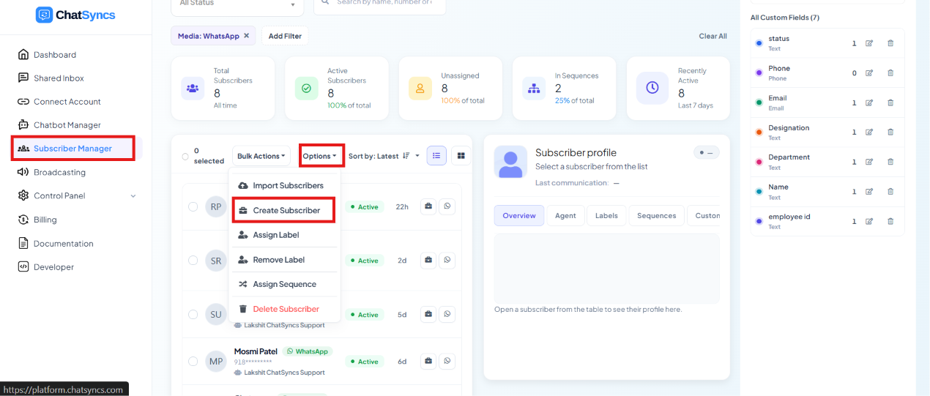Select the SR subscriber row checkbox
Viewport: 930px width, 396px height.
point(193,261)
